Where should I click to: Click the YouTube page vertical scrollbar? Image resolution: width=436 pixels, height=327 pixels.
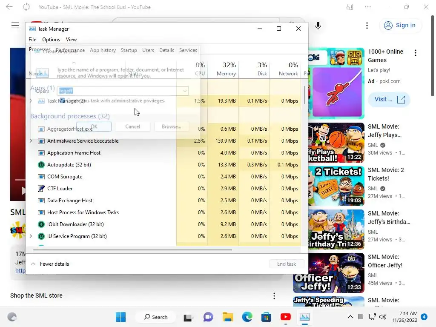point(433,56)
